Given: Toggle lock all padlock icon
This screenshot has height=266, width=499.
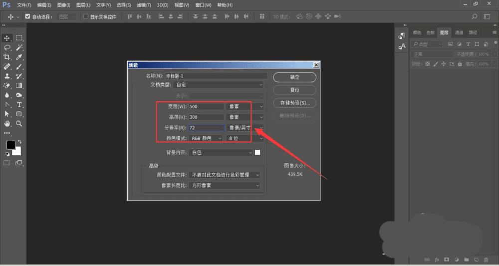Looking at the screenshot, I should pos(460,64).
